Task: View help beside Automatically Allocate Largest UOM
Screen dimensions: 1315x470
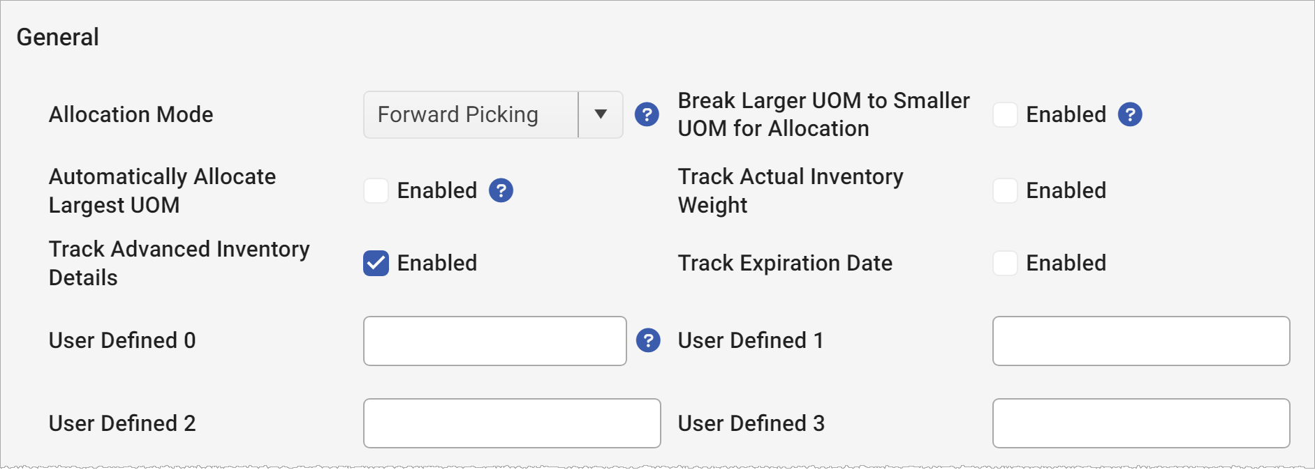Action: tap(501, 190)
